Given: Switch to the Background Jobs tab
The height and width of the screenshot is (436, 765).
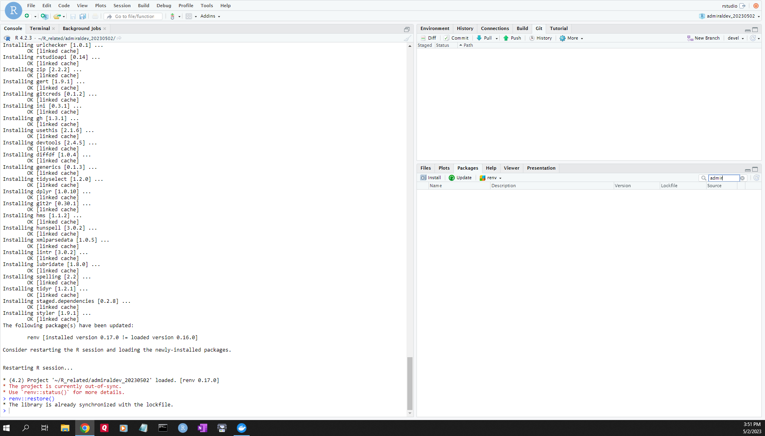Looking at the screenshot, I should click(82, 28).
